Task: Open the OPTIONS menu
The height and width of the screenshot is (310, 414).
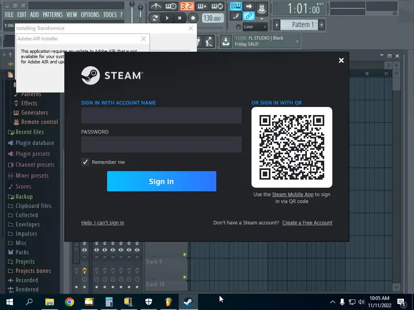Action: click(x=90, y=15)
